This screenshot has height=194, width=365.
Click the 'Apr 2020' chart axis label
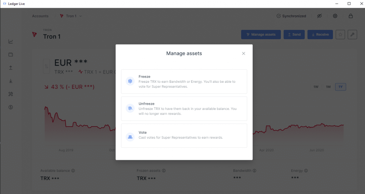(266, 150)
